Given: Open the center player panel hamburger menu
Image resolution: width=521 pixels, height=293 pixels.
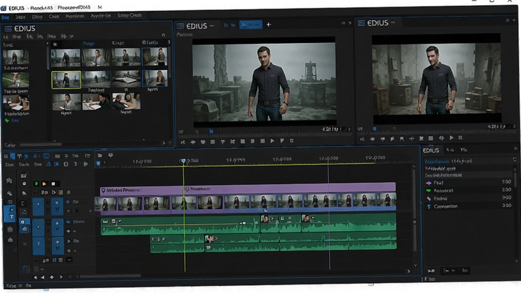Looking at the screenshot, I should (180, 26).
